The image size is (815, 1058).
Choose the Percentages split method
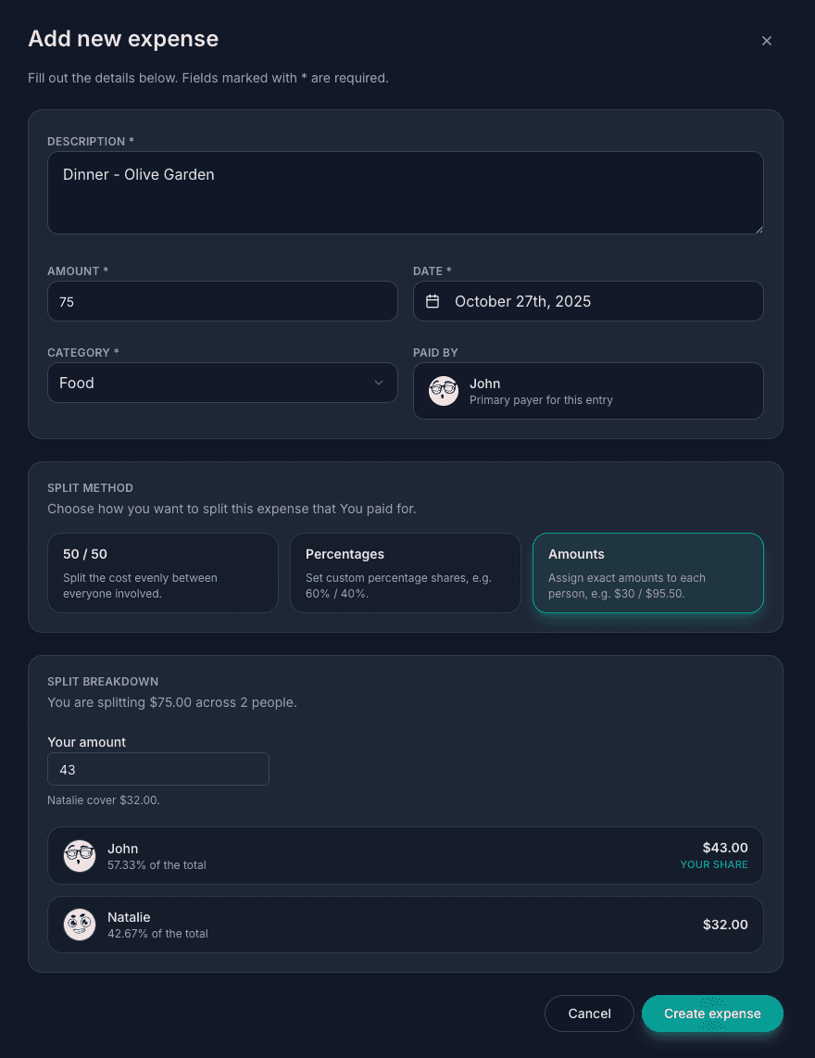pyautogui.click(x=406, y=573)
